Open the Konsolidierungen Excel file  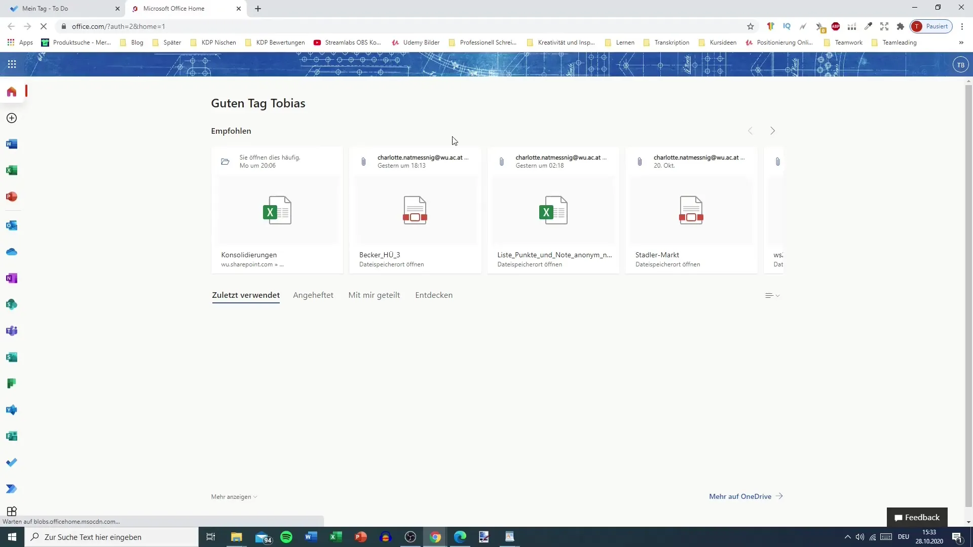277,210
